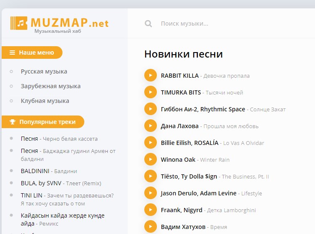Play Вадим Хатухов Время track

[151, 226]
